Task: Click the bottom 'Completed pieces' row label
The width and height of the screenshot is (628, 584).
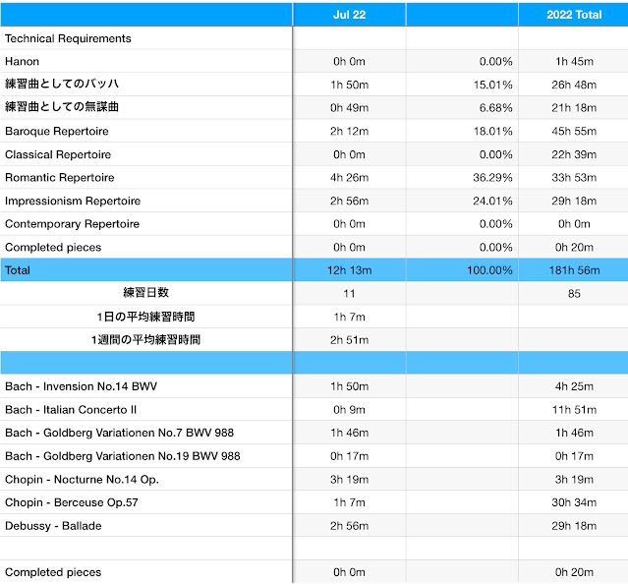Action: coord(53,572)
